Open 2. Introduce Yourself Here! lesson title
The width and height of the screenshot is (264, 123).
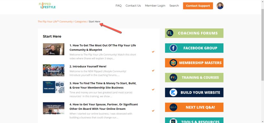pos(88,66)
